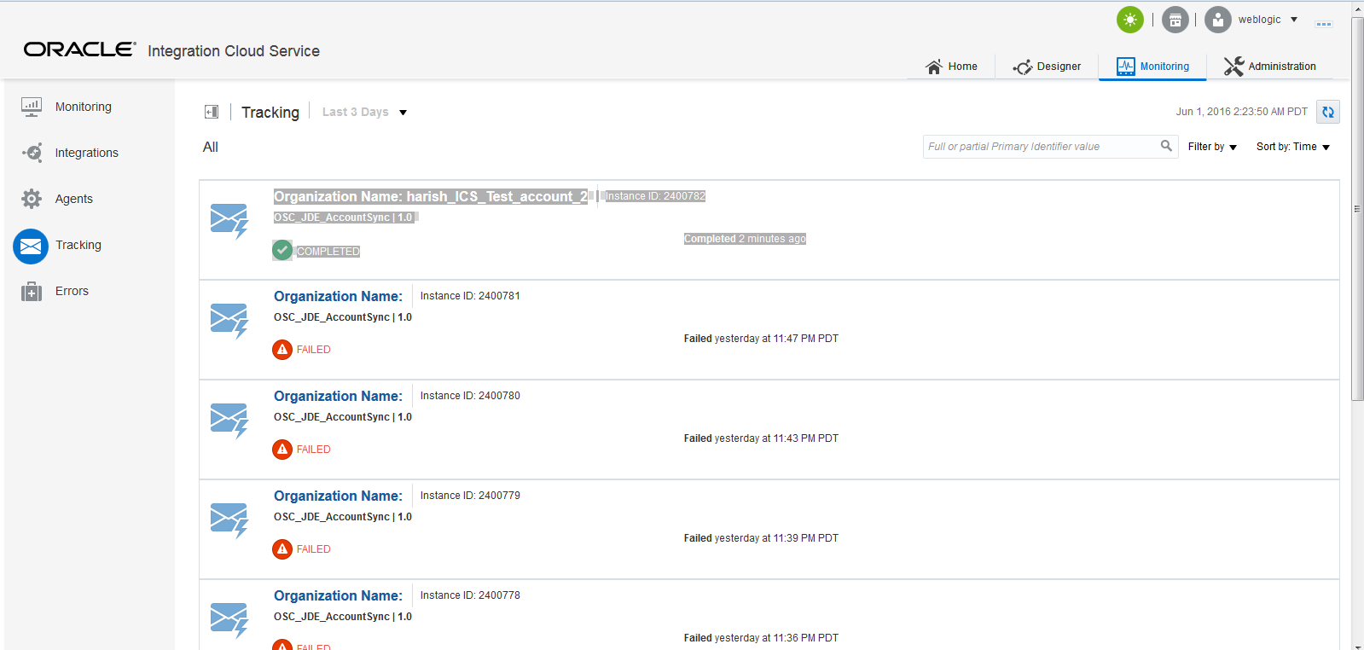Click FAILED warning icon for instance 2400779
1364x650 pixels.
click(x=282, y=549)
